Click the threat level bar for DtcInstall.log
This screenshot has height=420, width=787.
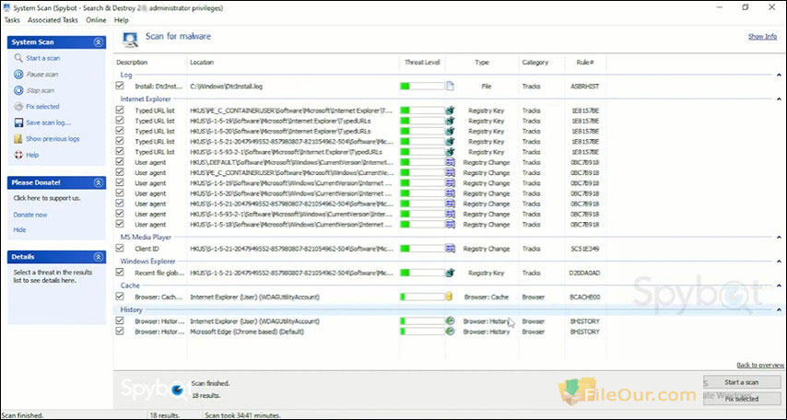pos(422,86)
